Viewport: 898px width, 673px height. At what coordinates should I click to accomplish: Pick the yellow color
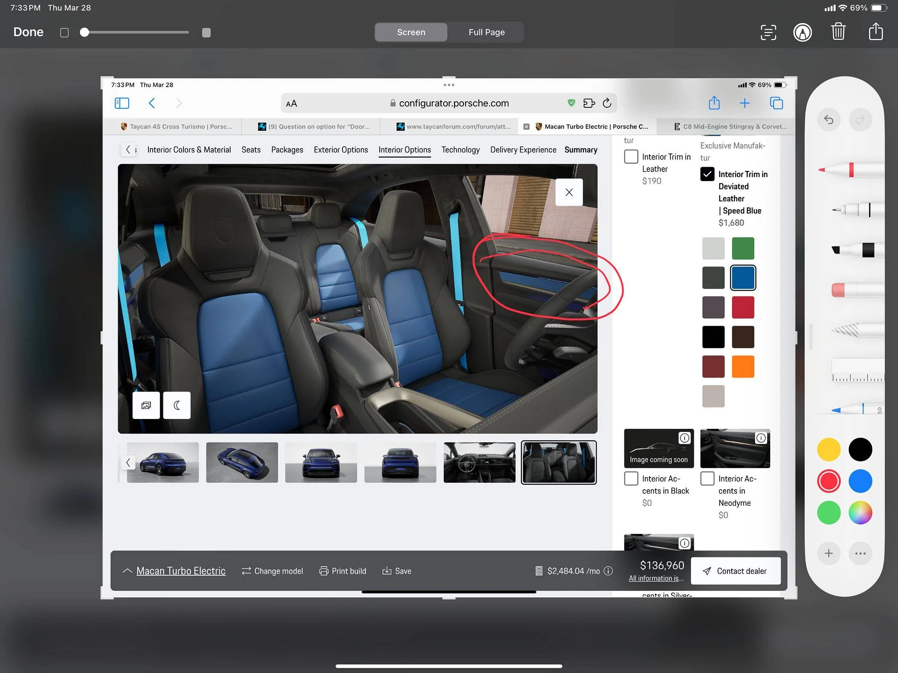[x=829, y=449]
